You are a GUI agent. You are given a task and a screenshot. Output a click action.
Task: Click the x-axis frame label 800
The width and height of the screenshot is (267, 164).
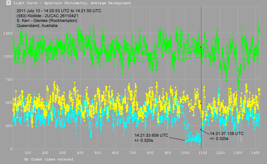[x=150, y=153]
